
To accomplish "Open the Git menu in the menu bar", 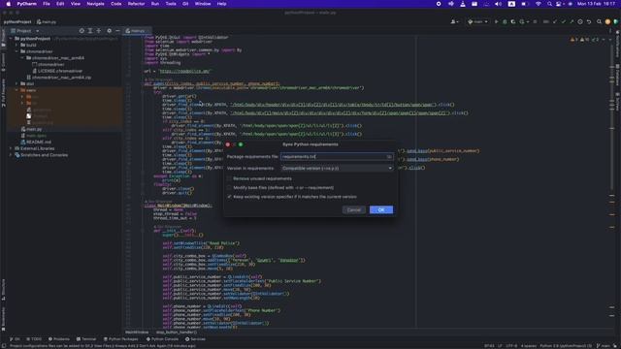I will (185, 4).
